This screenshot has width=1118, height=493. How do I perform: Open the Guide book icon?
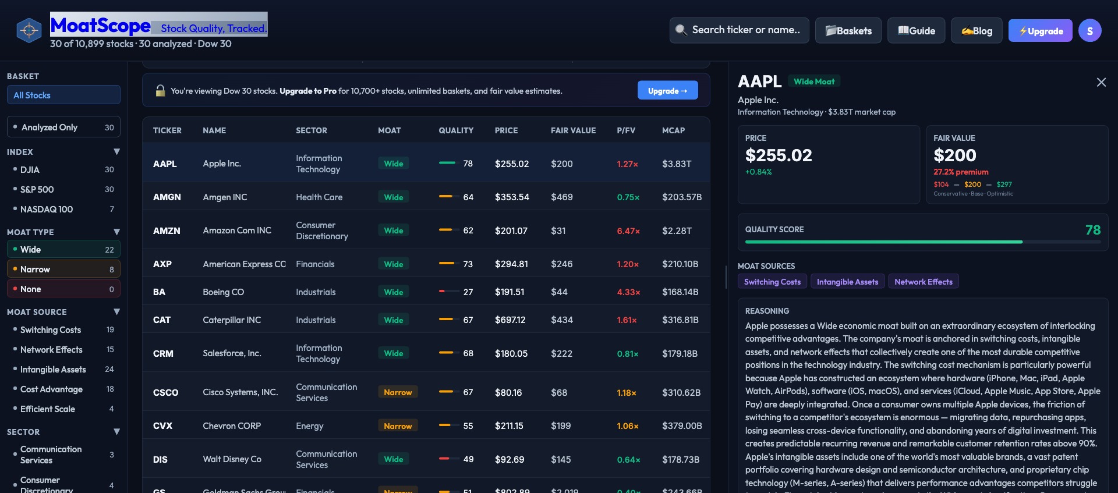pyautogui.click(x=903, y=31)
